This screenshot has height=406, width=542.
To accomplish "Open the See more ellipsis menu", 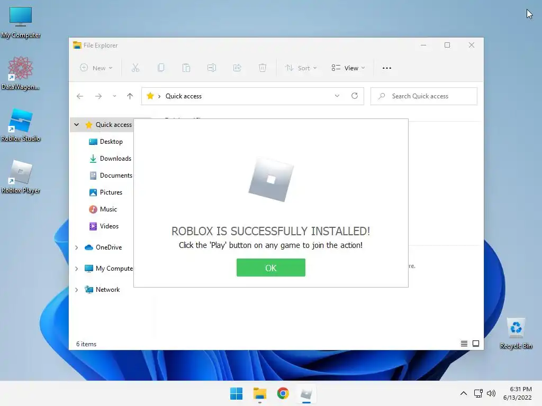I will click(387, 68).
